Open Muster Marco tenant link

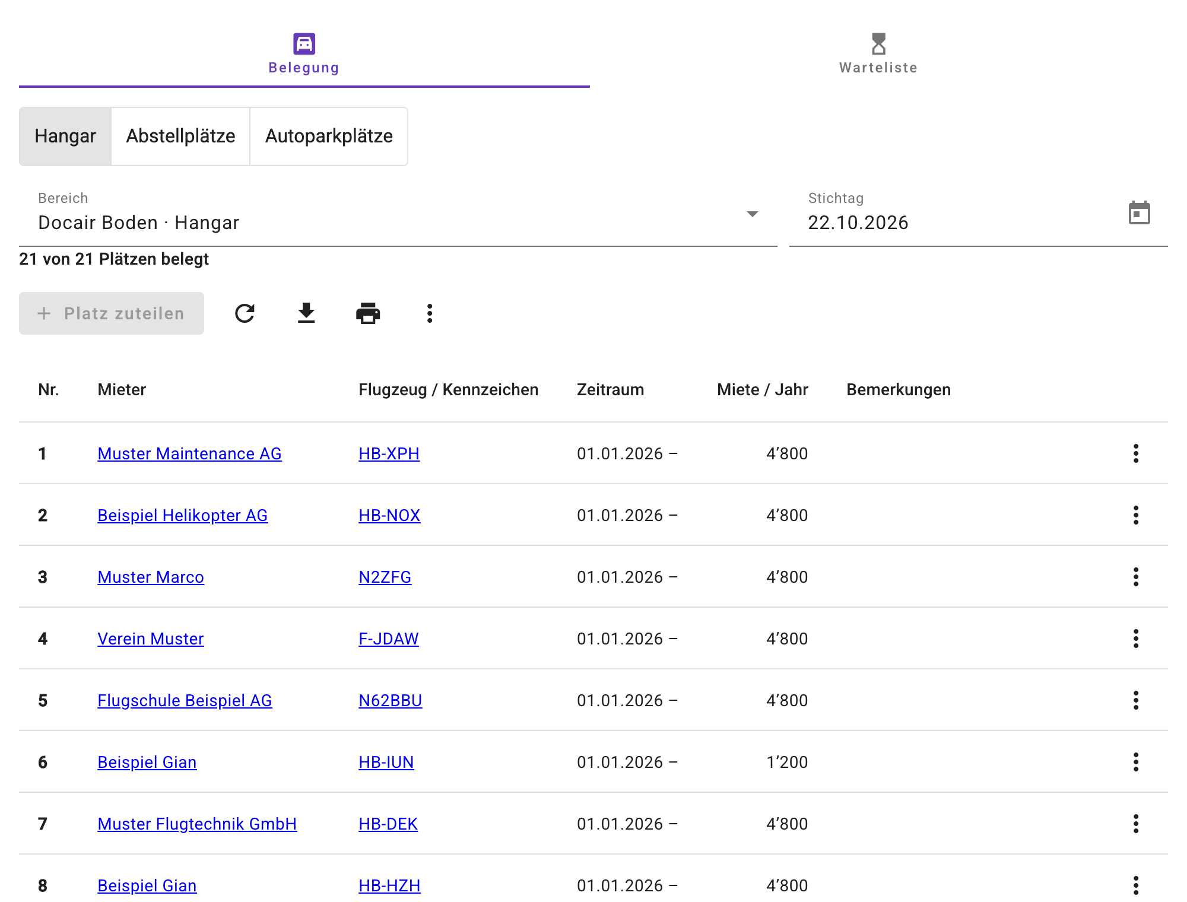(151, 577)
